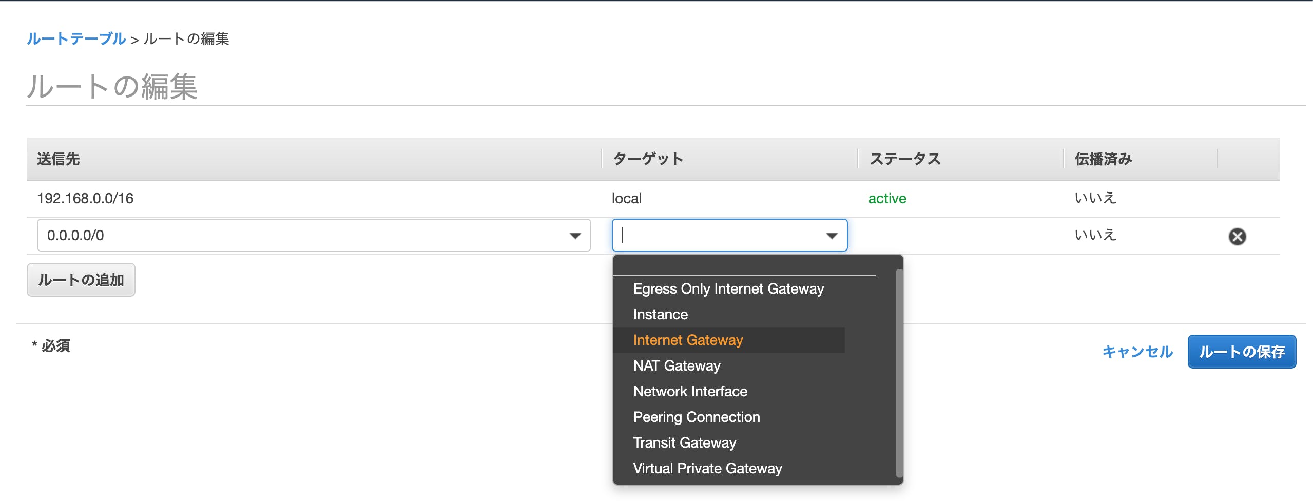Choose Egress Only Internet Gateway option

(x=729, y=288)
